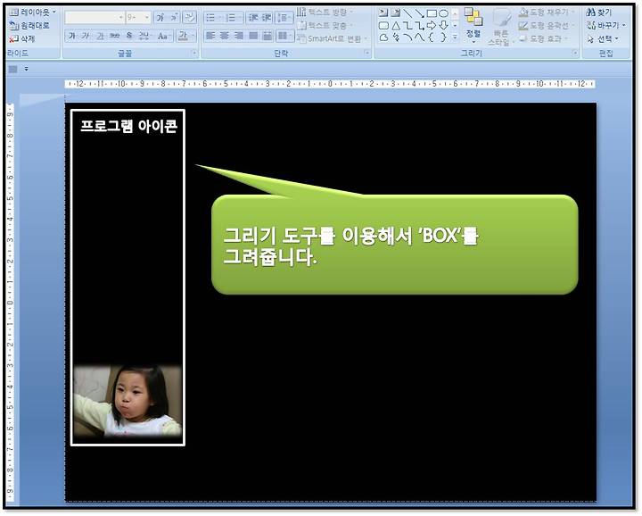Image resolution: width=642 pixels, height=516 pixels.
Task: Select the Rounded Rectangle shape
Action: tap(383, 25)
